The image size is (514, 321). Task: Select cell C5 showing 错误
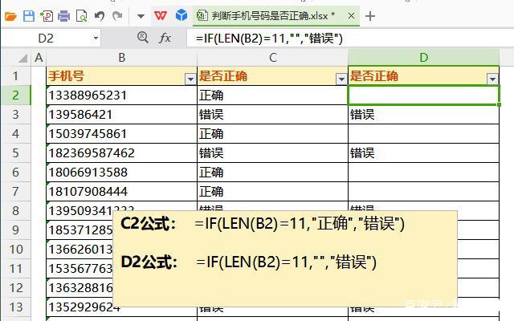coord(273,153)
